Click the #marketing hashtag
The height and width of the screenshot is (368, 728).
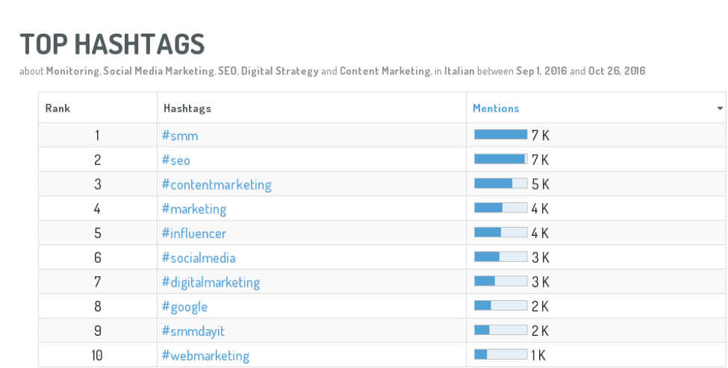click(x=193, y=209)
